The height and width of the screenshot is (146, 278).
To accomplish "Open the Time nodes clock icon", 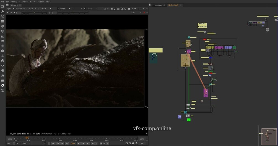I will pos(2,16).
